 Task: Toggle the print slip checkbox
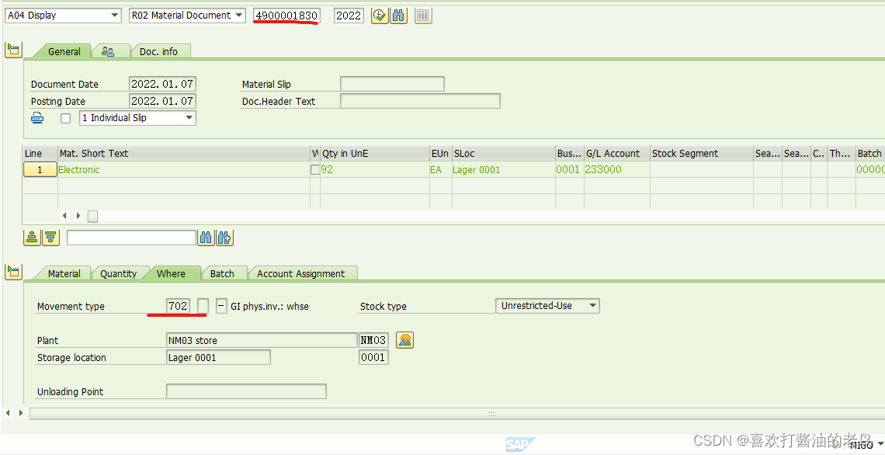(x=65, y=118)
